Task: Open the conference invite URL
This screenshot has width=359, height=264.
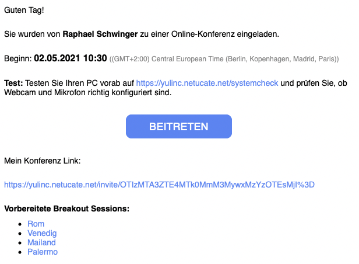Action: 159,185
